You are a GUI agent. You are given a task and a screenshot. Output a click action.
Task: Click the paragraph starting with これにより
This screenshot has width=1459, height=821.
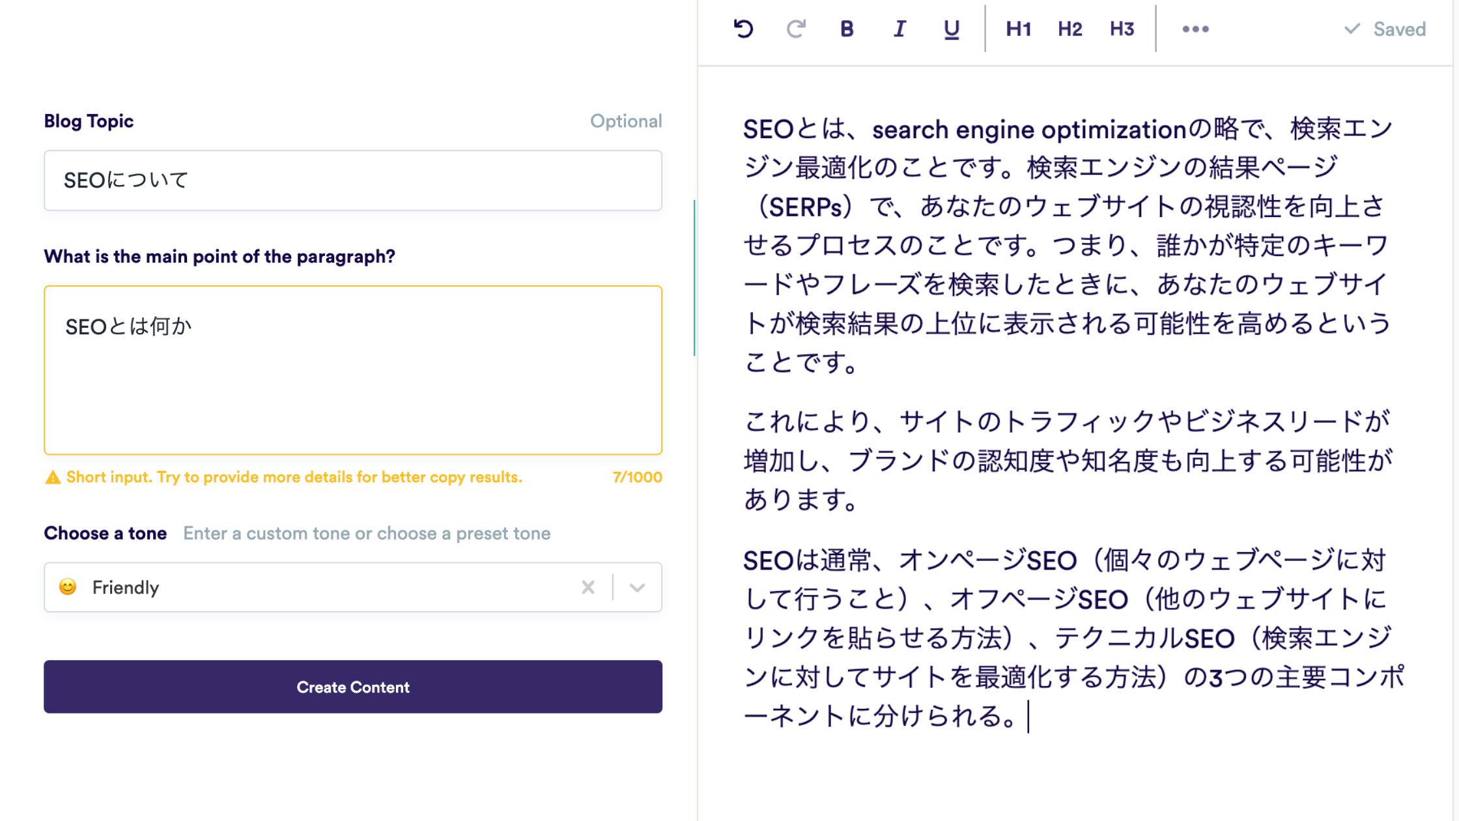tap(1067, 460)
